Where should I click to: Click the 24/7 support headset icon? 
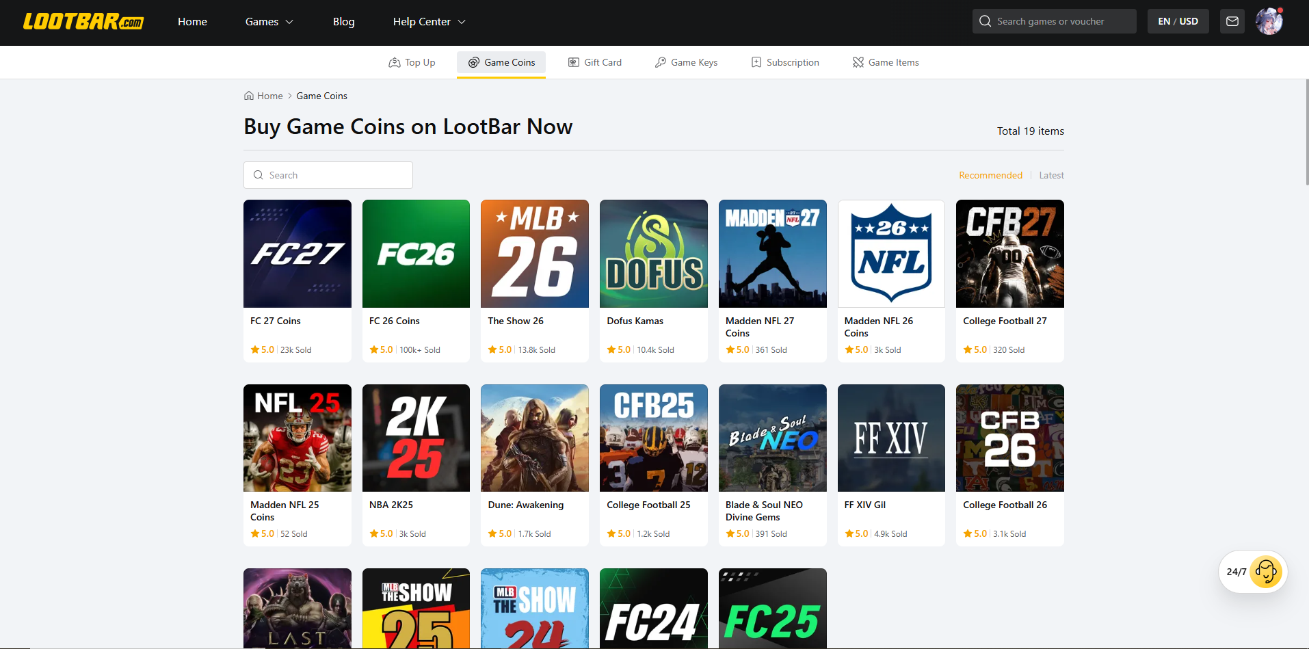pos(1266,572)
